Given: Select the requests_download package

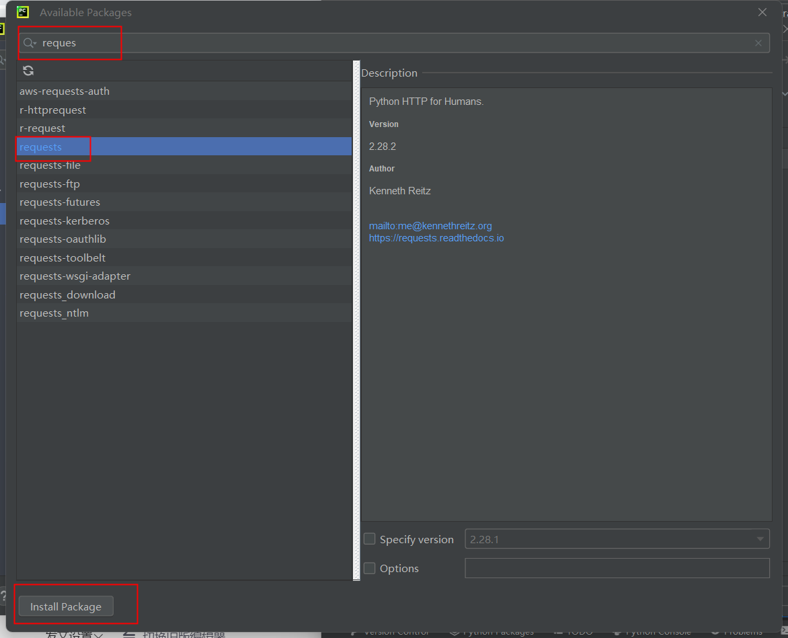Looking at the screenshot, I should click(x=184, y=295).
